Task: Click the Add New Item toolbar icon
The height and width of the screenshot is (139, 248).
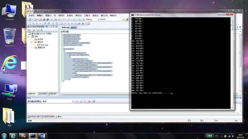Action: coord(35,19)
